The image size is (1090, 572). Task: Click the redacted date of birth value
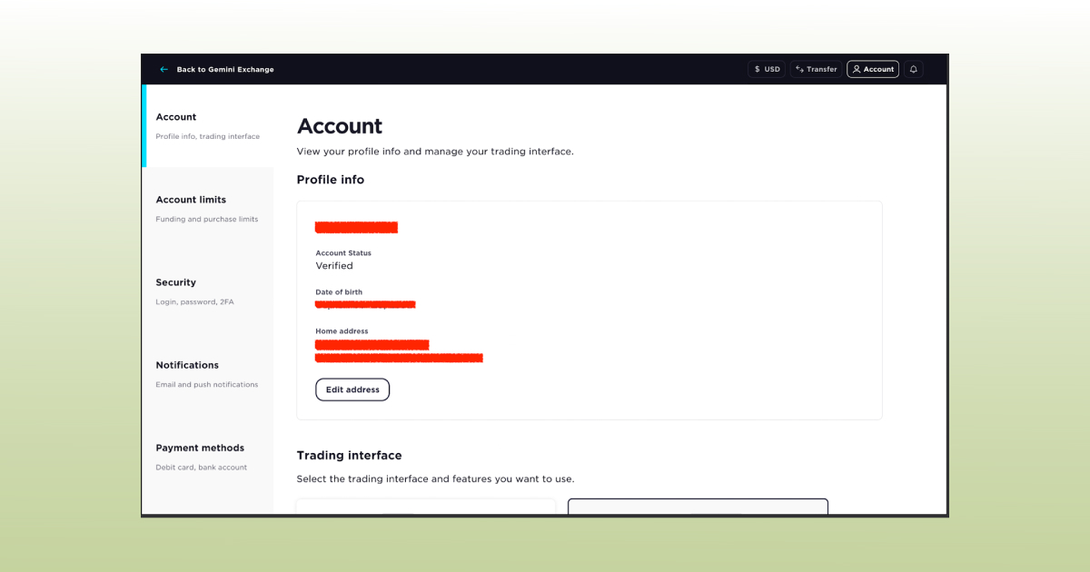coord(365,304)
